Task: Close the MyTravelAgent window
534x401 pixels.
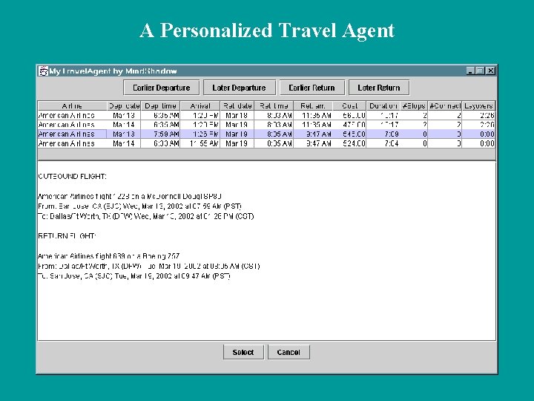Action: (x=490, y=71)
